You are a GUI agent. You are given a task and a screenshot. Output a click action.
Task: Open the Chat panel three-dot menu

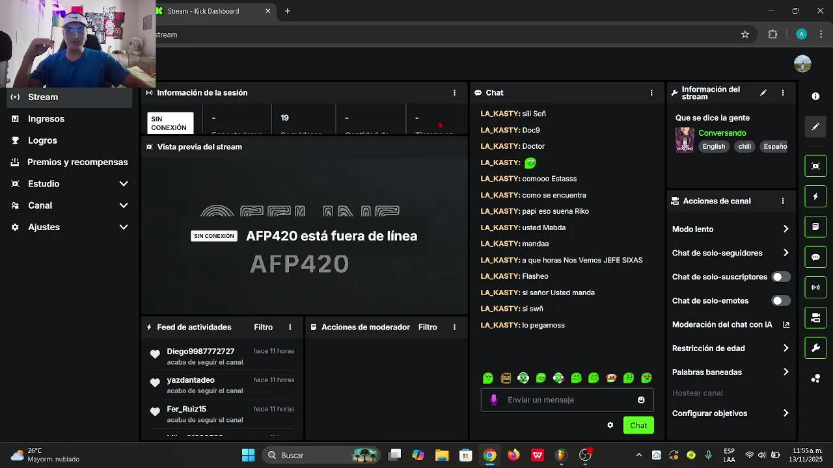pos(651,93)
